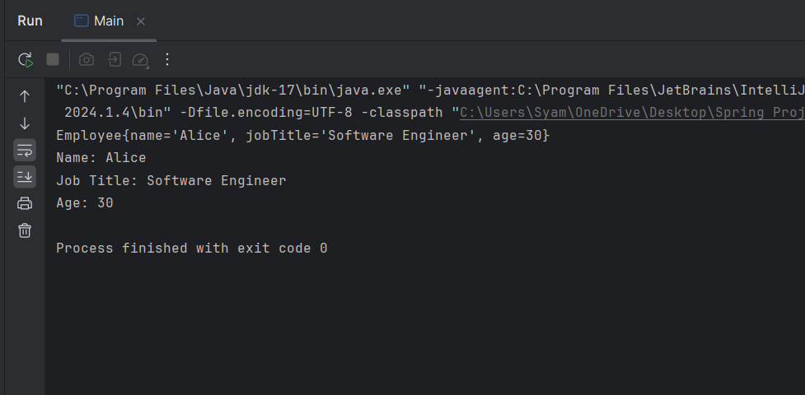This screenshot has width=805, height=395.
Task: Click the Run tool window label
Action: [x=30, y=21]
